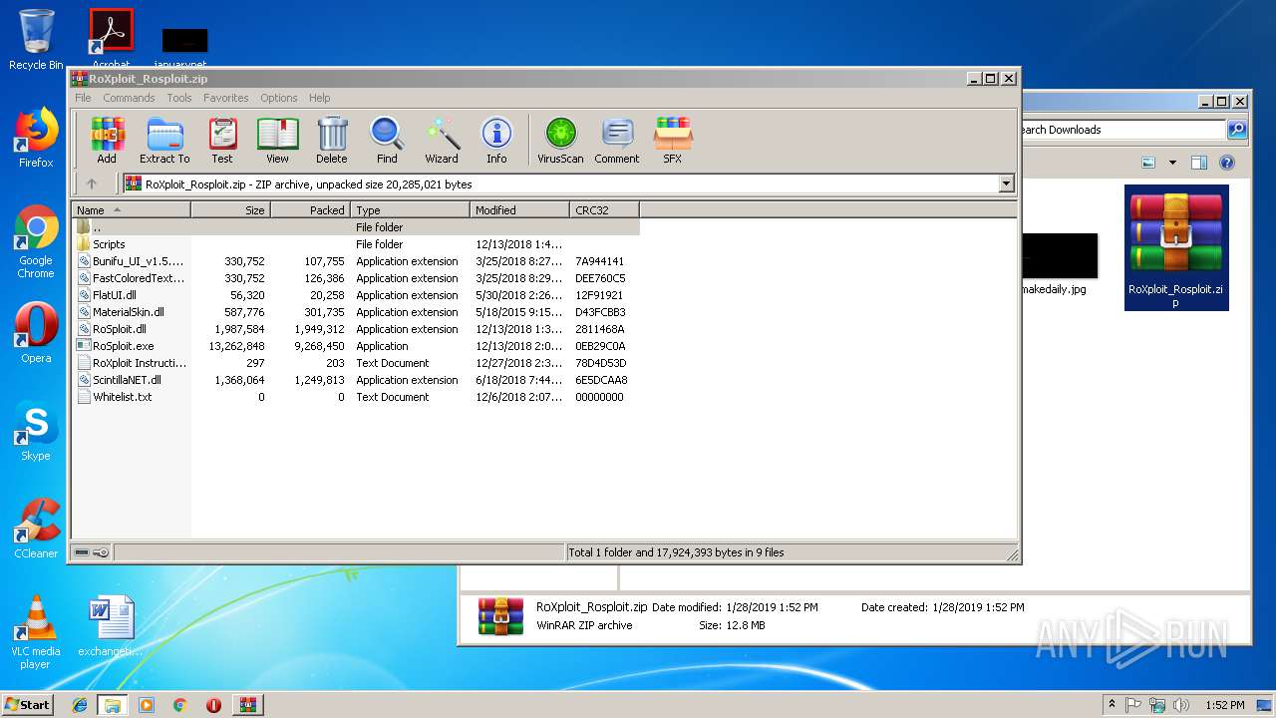Select the Acrobat desktop shortcut
The height and width of the screenshot is (718, 1276).
(x=111, y=38)
